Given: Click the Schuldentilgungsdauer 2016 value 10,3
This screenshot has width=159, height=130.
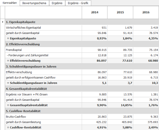Looking at the screenshot, I should (x=155, y=83).
